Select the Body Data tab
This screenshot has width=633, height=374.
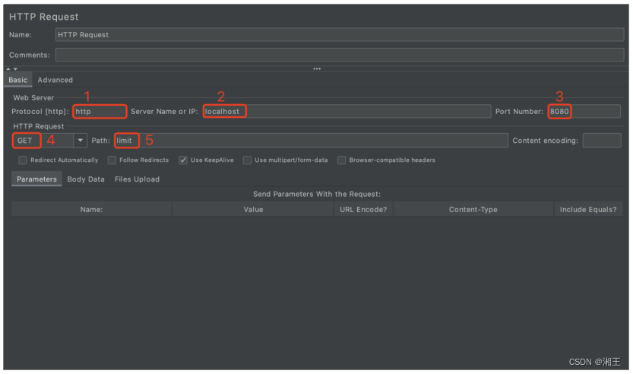coord(86,179)
